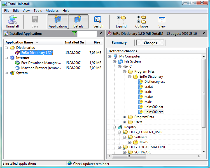Click the EnRo Dictionary new-folder icon
The width and height of the screenshot is (210, 168).
pos(136,77)
